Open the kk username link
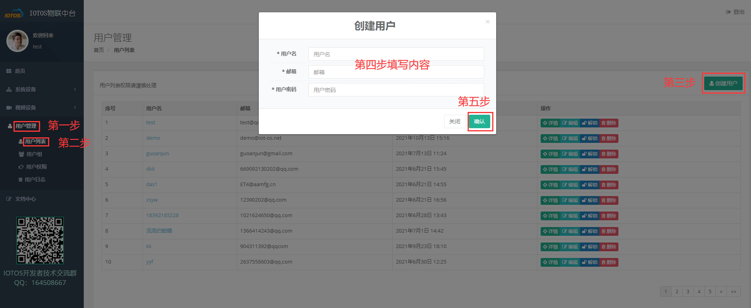This screenshot has width=751, height=308. [149, 246]
